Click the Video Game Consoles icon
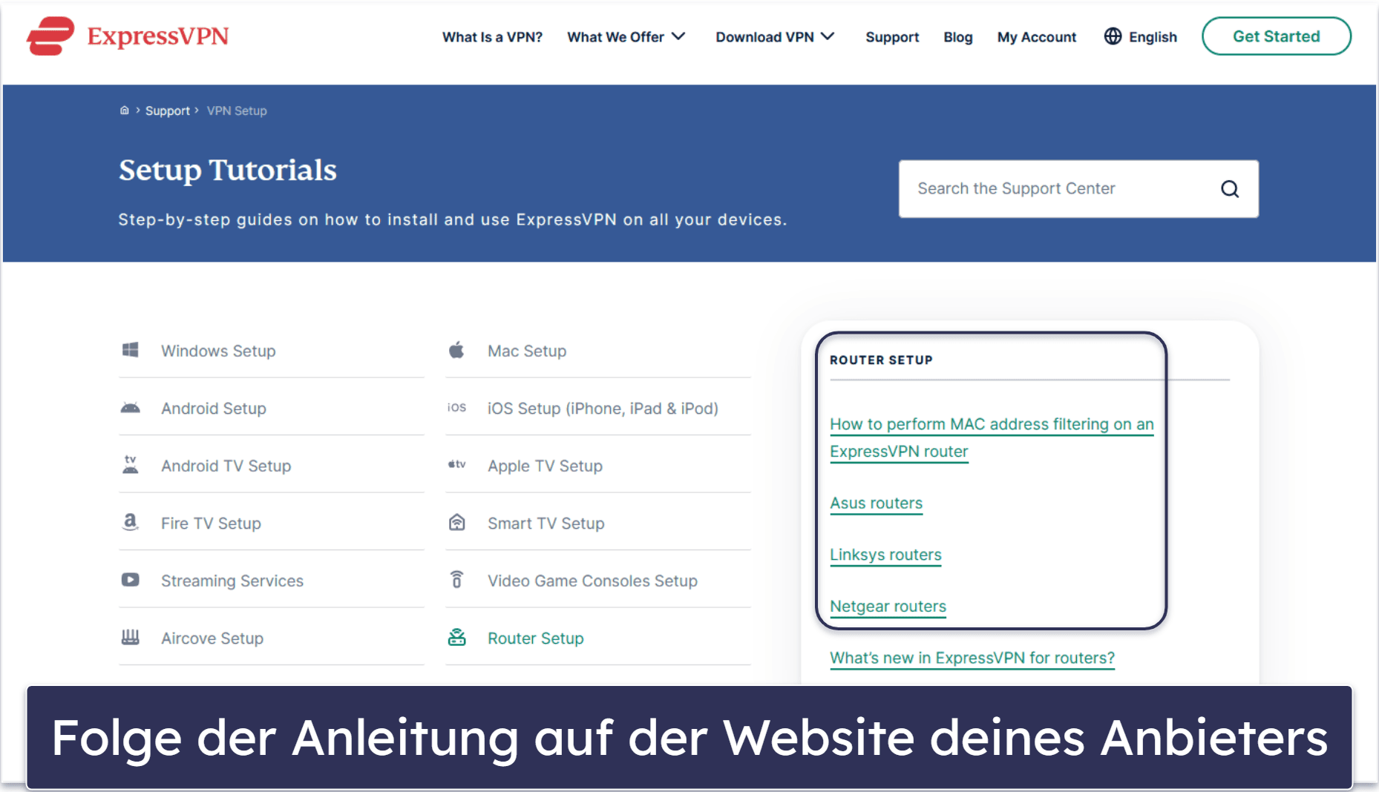This screenshot has height=792, width=1379. coord(457,579)
